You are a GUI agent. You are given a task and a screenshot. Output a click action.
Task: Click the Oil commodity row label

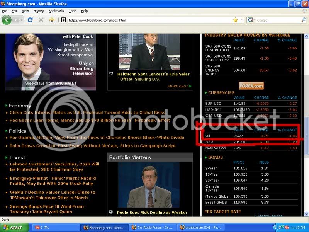(x=208, y=136)
